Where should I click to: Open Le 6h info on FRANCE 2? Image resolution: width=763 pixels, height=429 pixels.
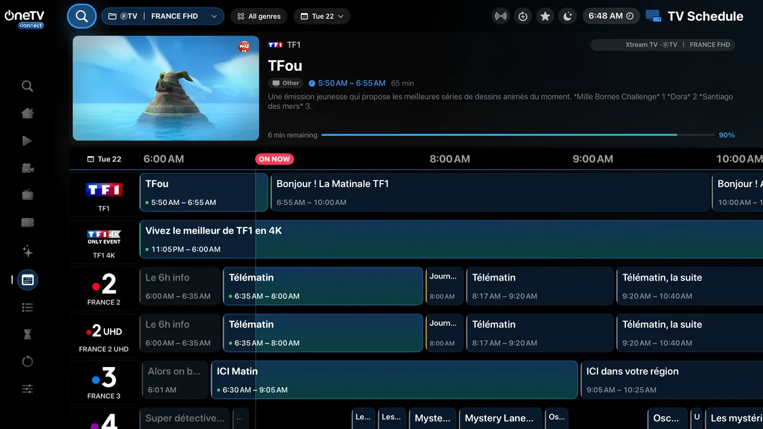pyautogui.click(x=180, y=286)
